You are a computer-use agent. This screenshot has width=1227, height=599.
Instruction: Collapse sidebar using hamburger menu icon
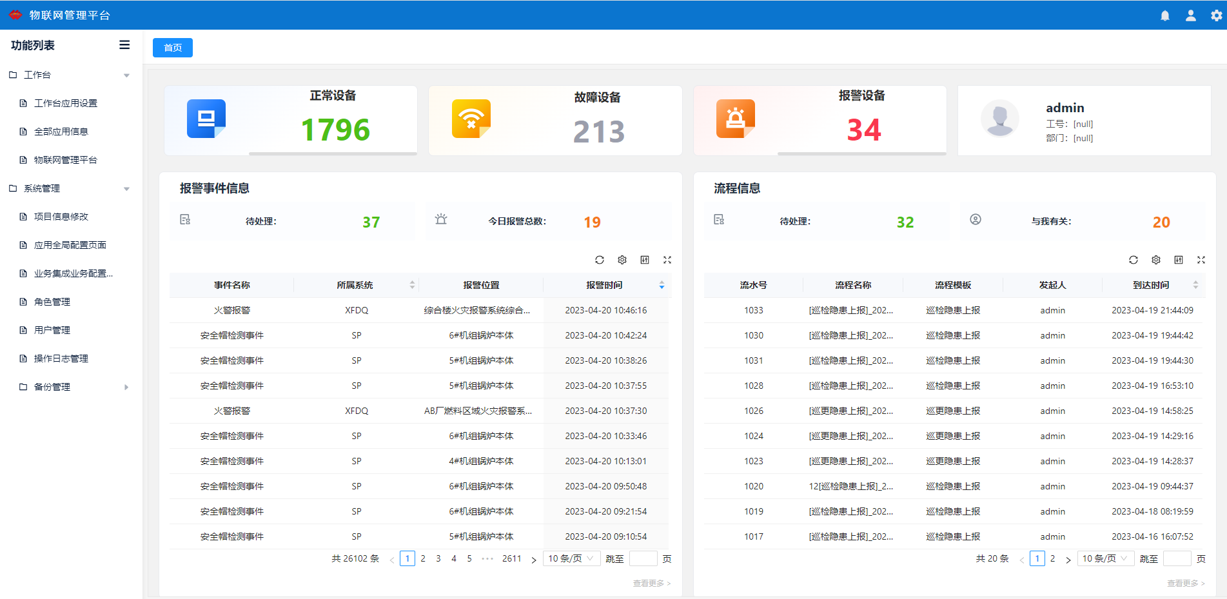124,45
